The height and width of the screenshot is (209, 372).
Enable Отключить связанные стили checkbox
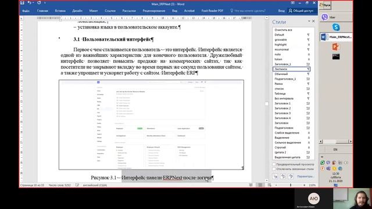274,169
